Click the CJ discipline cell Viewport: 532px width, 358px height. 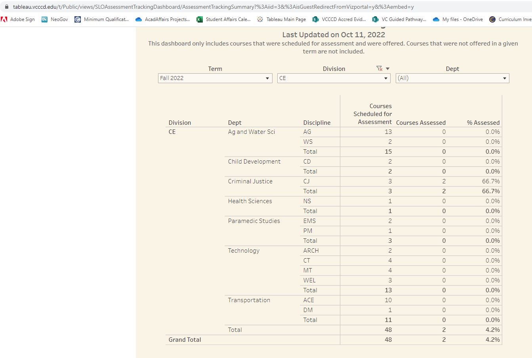[306, 181]
